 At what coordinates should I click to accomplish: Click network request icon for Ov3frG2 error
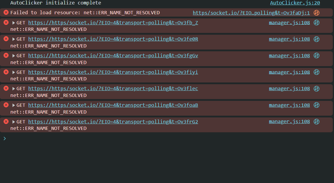pos(317,122)
